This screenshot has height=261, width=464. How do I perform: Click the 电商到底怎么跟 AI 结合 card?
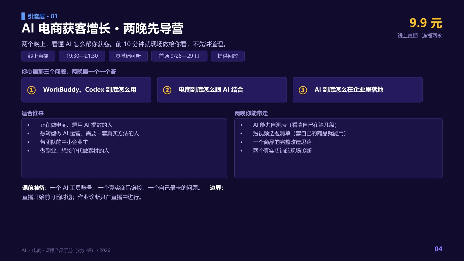222,90
